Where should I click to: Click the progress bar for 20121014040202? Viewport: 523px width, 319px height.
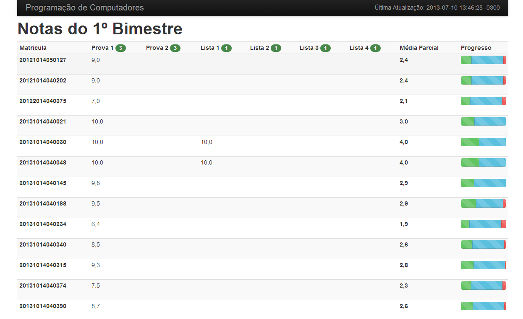click(x=483, y=80)
